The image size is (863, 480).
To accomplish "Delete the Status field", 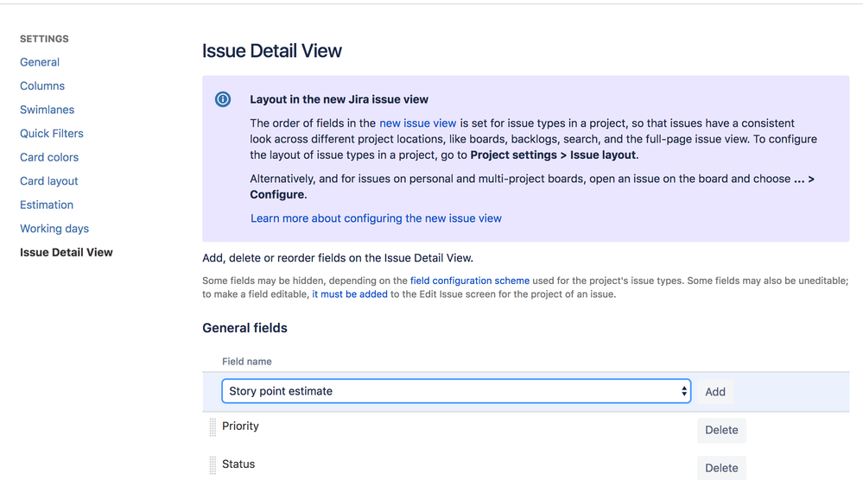I will point(721,468).
